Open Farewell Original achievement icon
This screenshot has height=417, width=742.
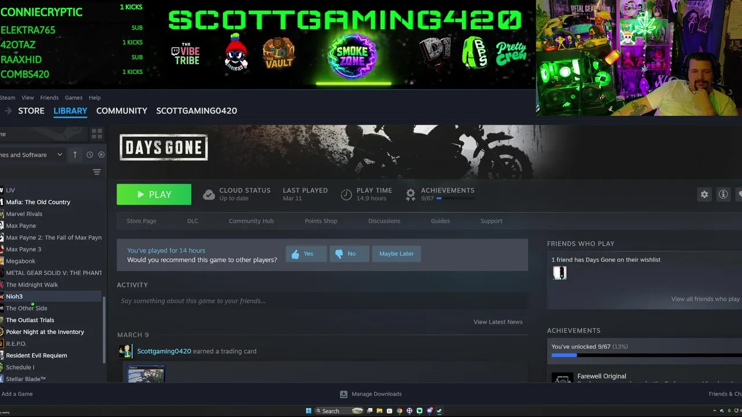562,378
